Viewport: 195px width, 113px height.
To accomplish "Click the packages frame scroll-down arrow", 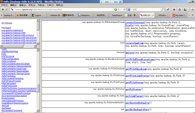I will pos(38,43).
